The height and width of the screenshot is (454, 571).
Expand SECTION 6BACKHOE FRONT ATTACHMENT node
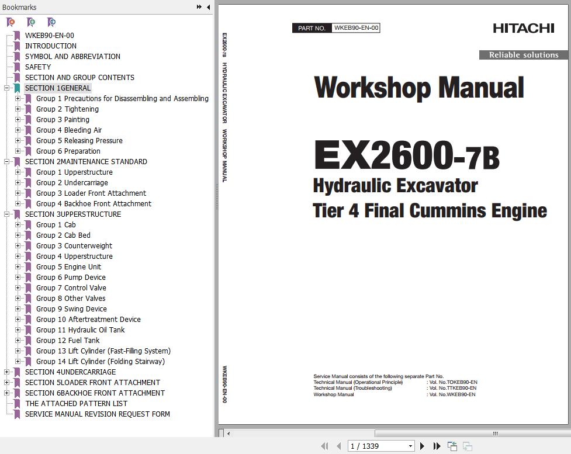click(6, 393)
